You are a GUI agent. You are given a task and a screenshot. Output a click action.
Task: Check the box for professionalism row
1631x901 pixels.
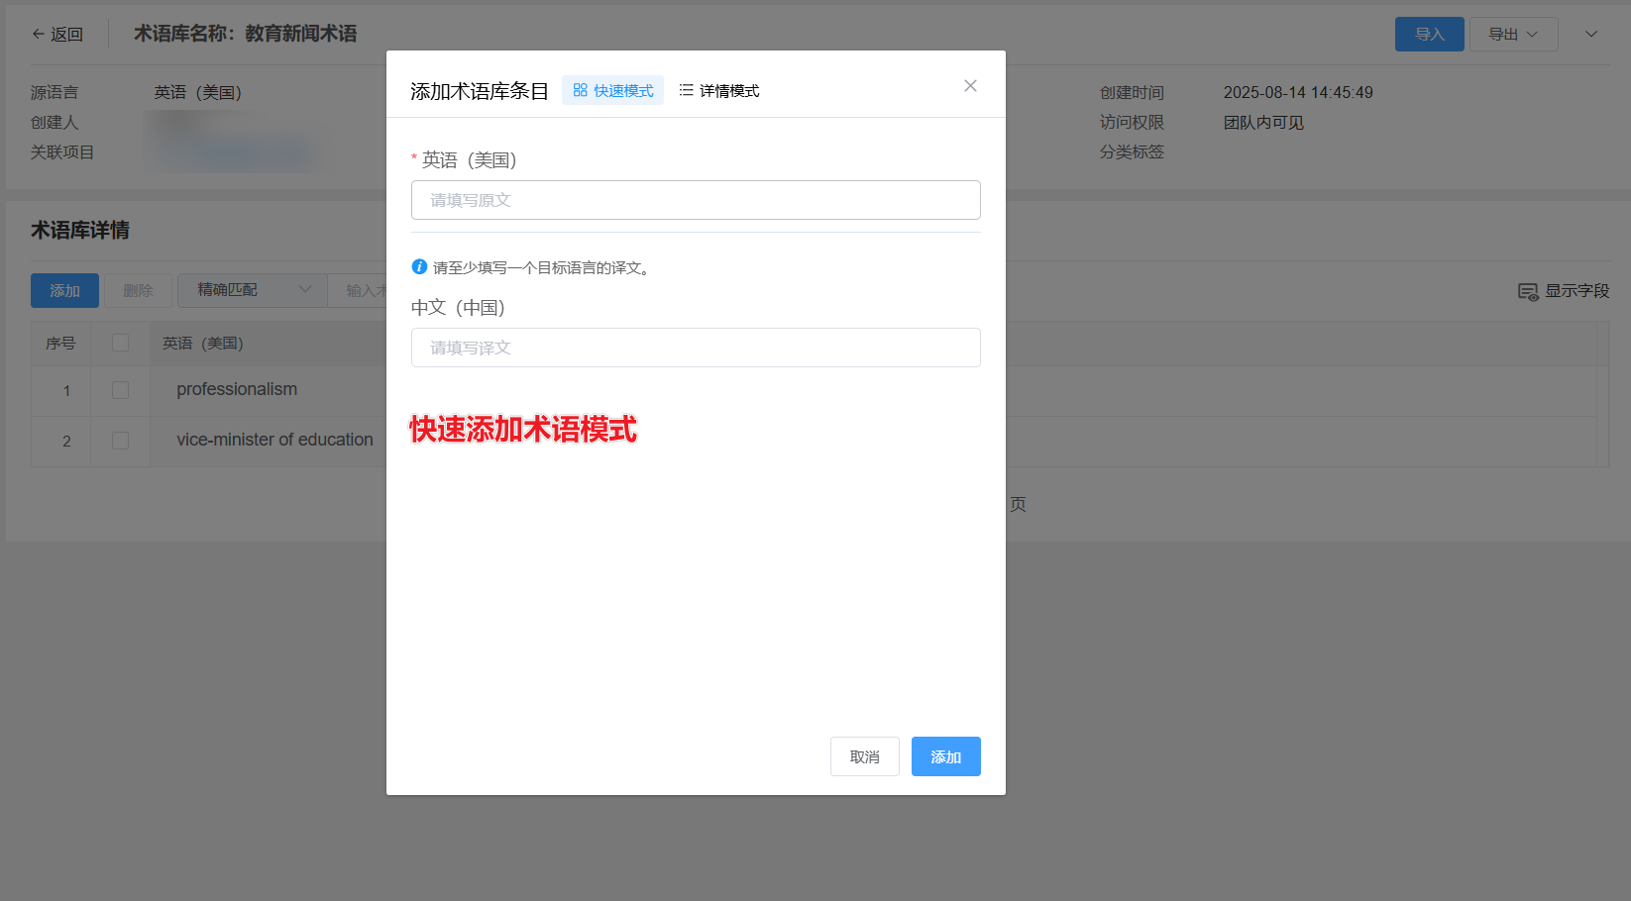click(121, 390)
